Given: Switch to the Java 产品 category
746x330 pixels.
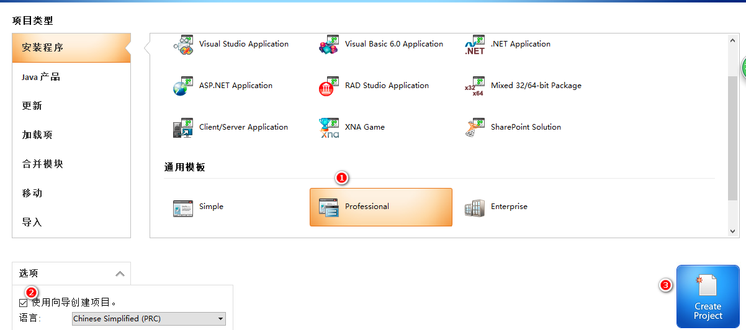Looking at the screenshot, I should pyautogui.click(x=41, y=77).
